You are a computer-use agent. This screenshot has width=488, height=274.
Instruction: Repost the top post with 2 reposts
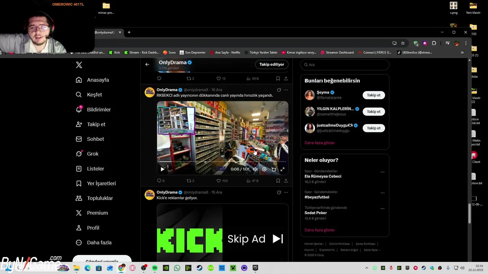pyautogui.click(x=190, y=78)
